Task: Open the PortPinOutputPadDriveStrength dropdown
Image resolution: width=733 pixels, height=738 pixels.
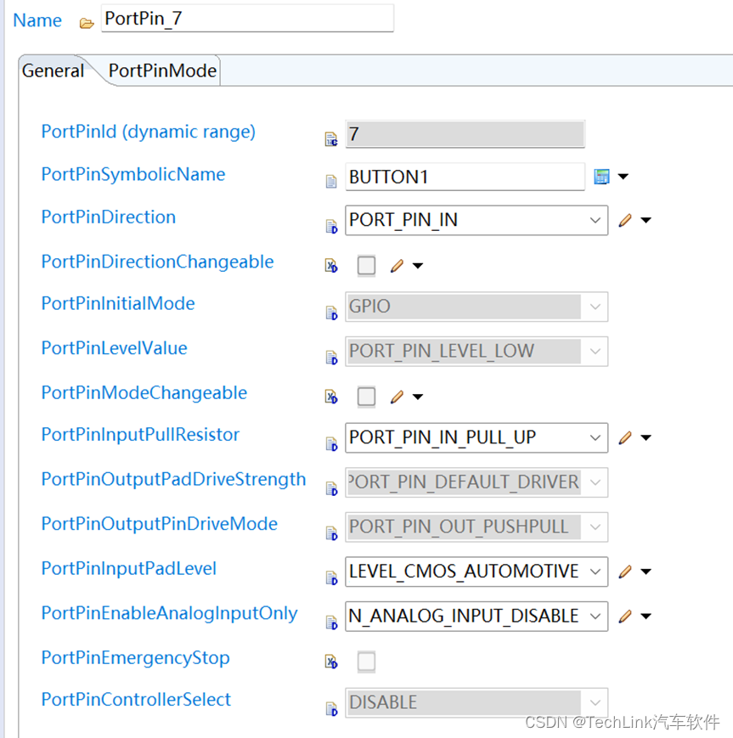Action: tap(476, 482)
